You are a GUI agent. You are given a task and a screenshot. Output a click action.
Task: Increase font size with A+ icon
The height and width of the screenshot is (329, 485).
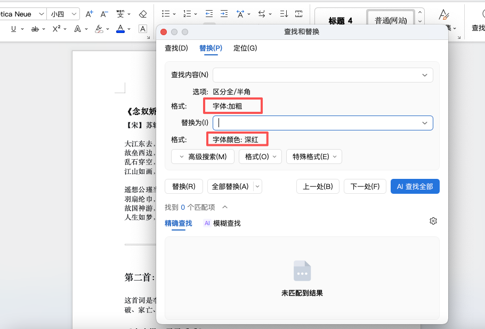(89, 14)
